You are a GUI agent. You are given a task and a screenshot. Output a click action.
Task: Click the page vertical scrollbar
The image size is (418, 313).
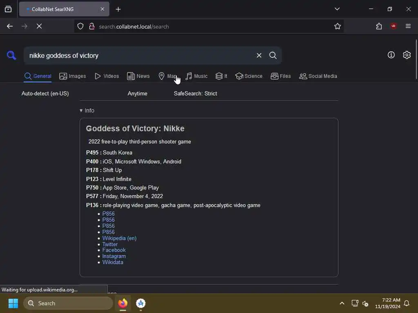(416, 59)
